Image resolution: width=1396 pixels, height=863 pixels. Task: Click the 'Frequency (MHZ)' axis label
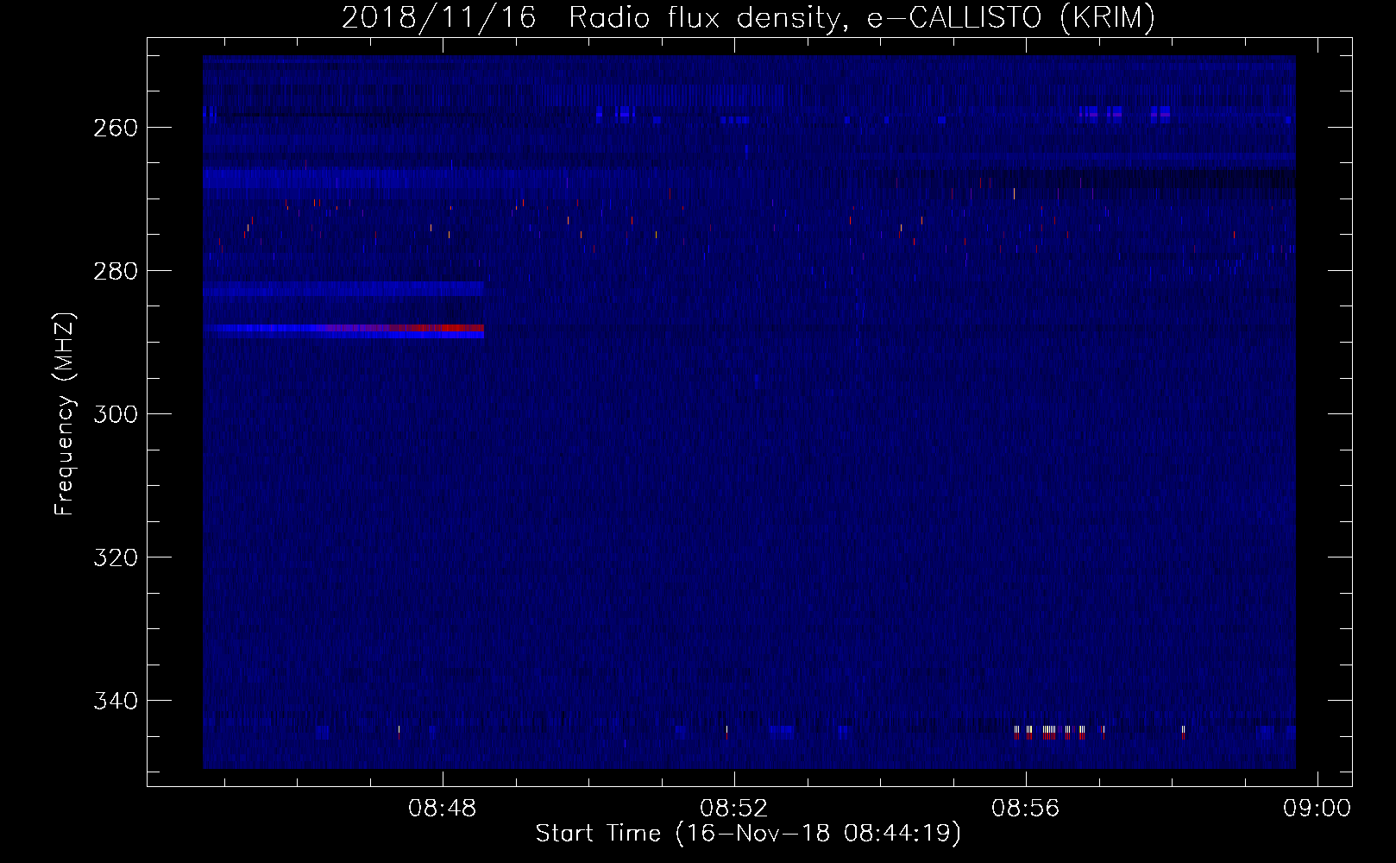[65, 414]
